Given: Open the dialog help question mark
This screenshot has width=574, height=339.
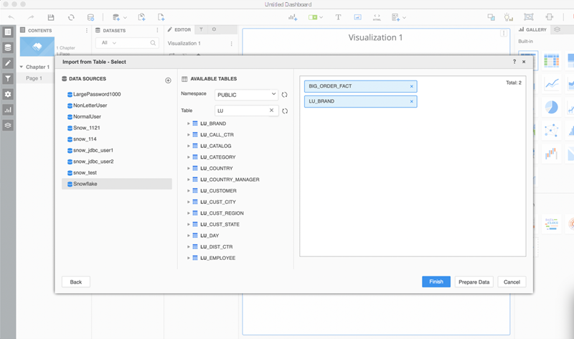Looking at the screenshot, I should 514,62.
